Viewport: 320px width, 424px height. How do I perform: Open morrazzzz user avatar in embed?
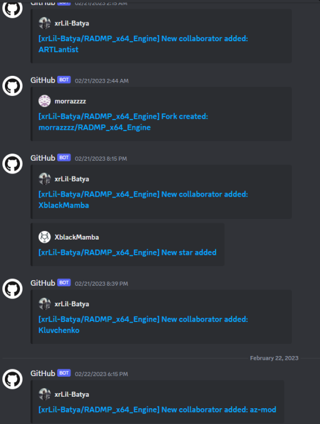point(44,101)
